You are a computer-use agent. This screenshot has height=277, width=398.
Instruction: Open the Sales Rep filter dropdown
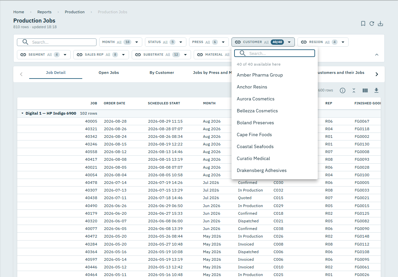[x=101, y=55]
